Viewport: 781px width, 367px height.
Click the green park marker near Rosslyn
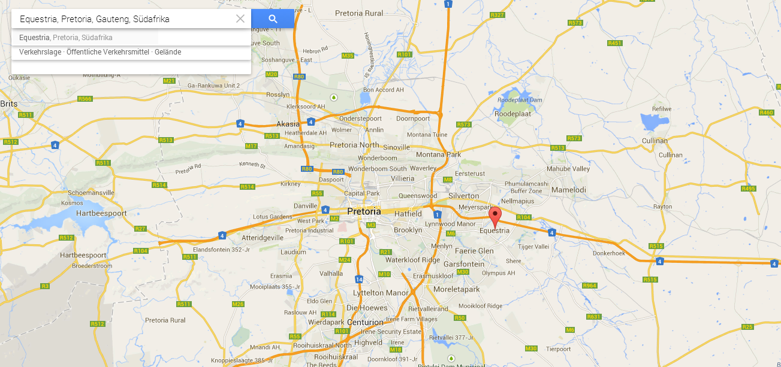(334, 97)
